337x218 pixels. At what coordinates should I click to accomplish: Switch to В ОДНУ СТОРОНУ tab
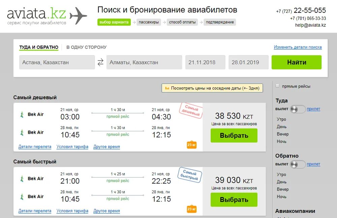click(86, 47)
